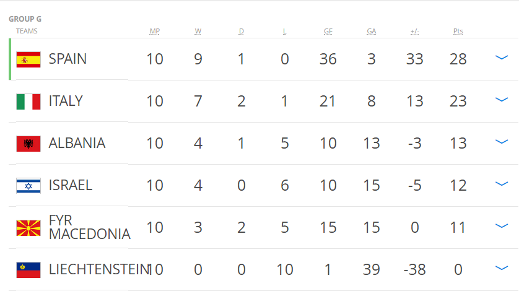Click the GA column header
This screenshot has width=519, height=291.
tap(372, 31)
